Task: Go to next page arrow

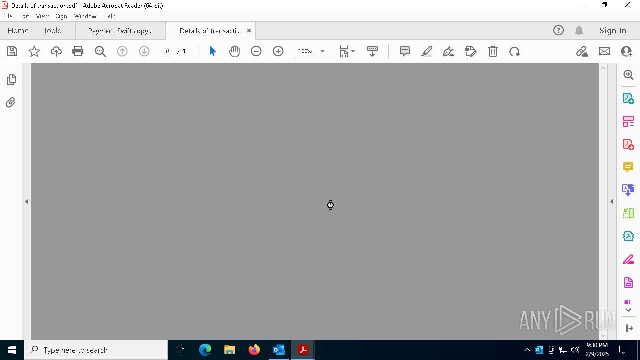Action: pos(144,51)
